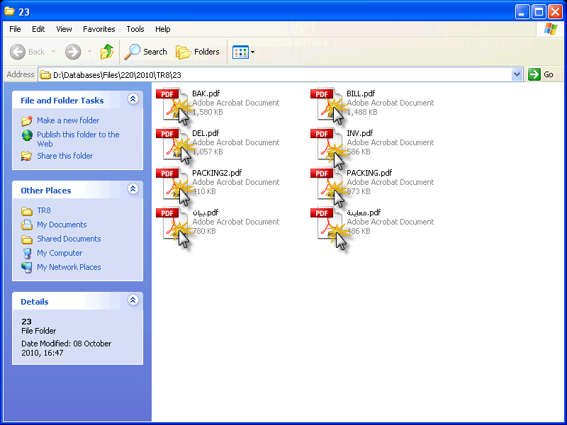Click the Up folder toolbar icon
Image resolution: width=567 pixels, height=425 pixels.
pyautogui.click(x=107, y=52)
